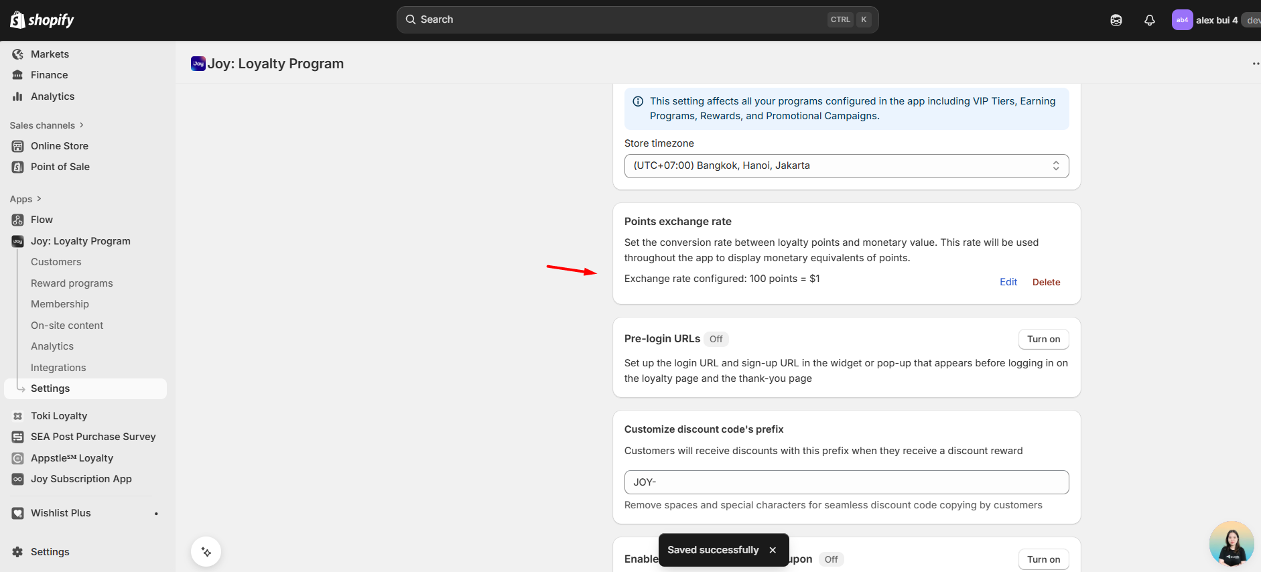Dismiss the Saved successfully toast
1261x572 pixels.
pos(773,550)
